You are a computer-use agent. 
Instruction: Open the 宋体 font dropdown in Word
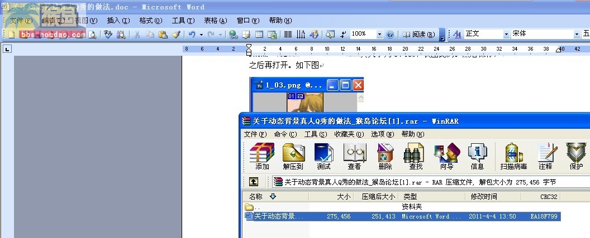click(577, 34)
